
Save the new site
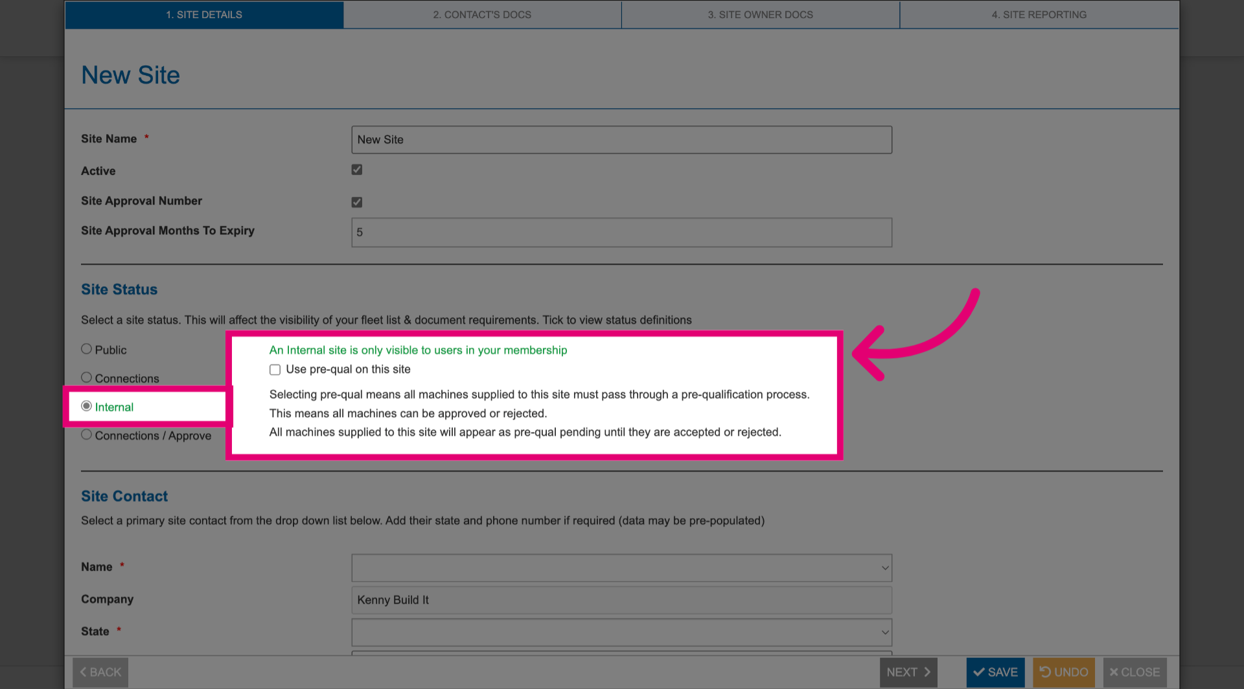(x=995, y=672)
